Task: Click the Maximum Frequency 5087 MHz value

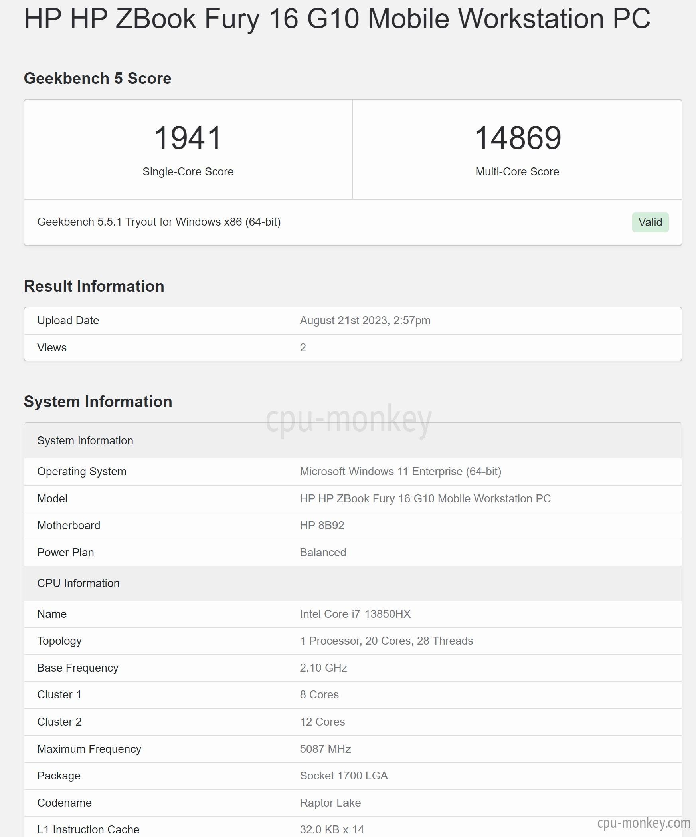Action: pyautogui.click(x=325, y=749)
